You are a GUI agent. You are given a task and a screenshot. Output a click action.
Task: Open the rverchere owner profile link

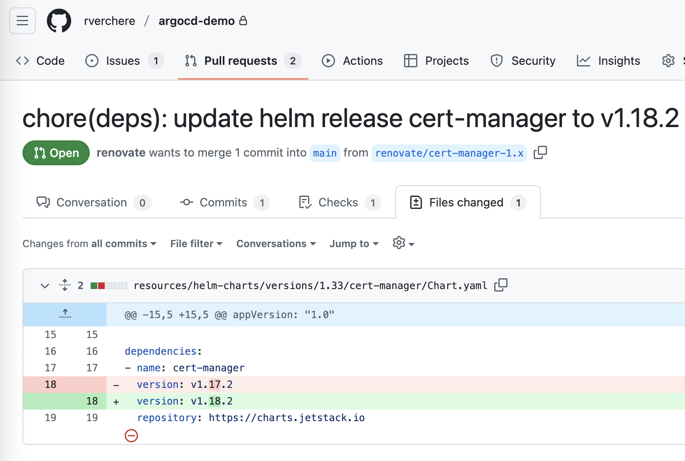coord(109,21)
